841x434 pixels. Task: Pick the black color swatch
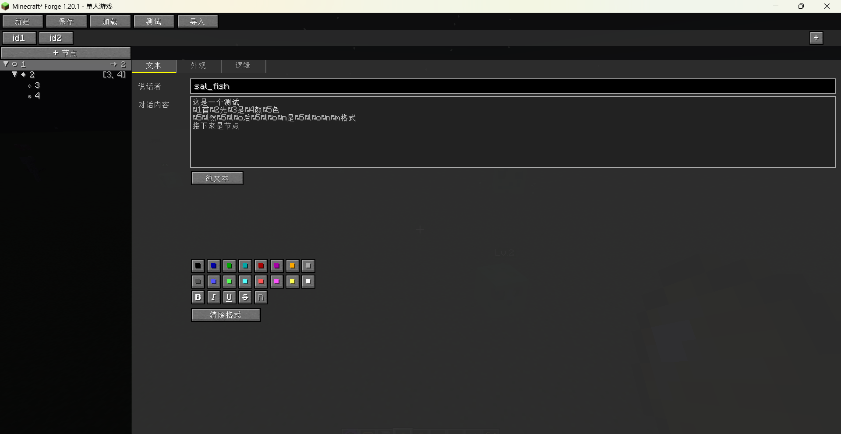pyautogui.click(x=198, y=266)
